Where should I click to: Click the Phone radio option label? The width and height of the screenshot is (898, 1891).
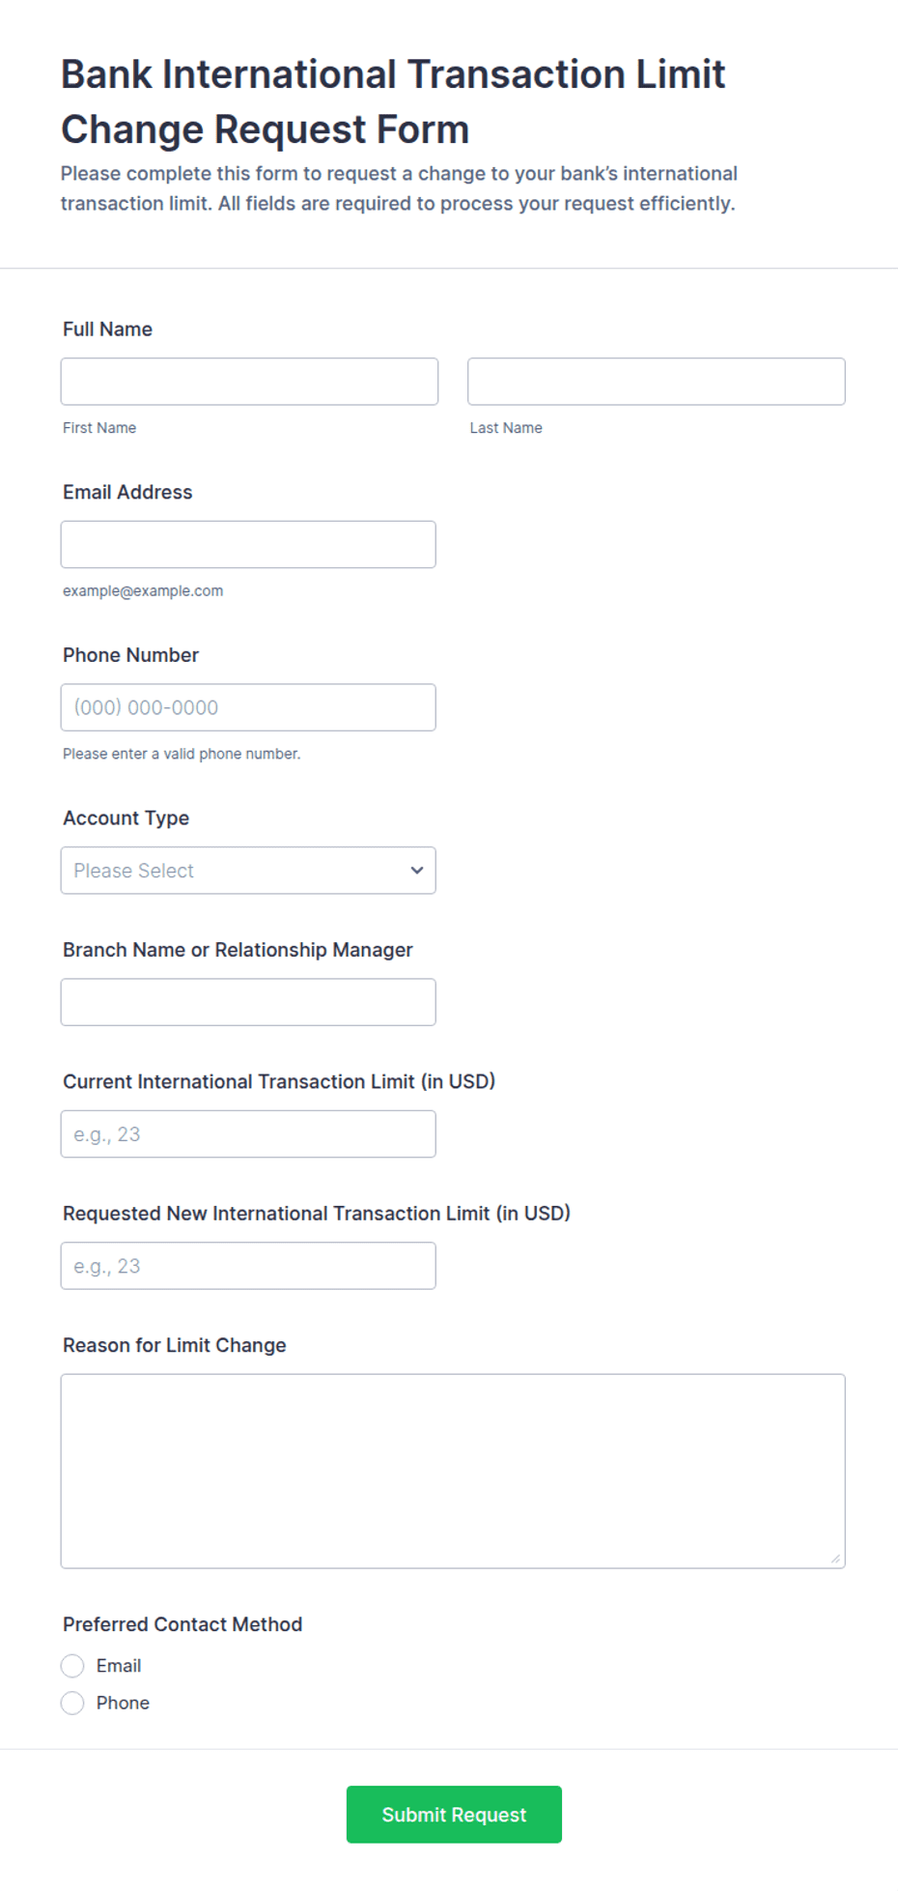point(123,1703)
